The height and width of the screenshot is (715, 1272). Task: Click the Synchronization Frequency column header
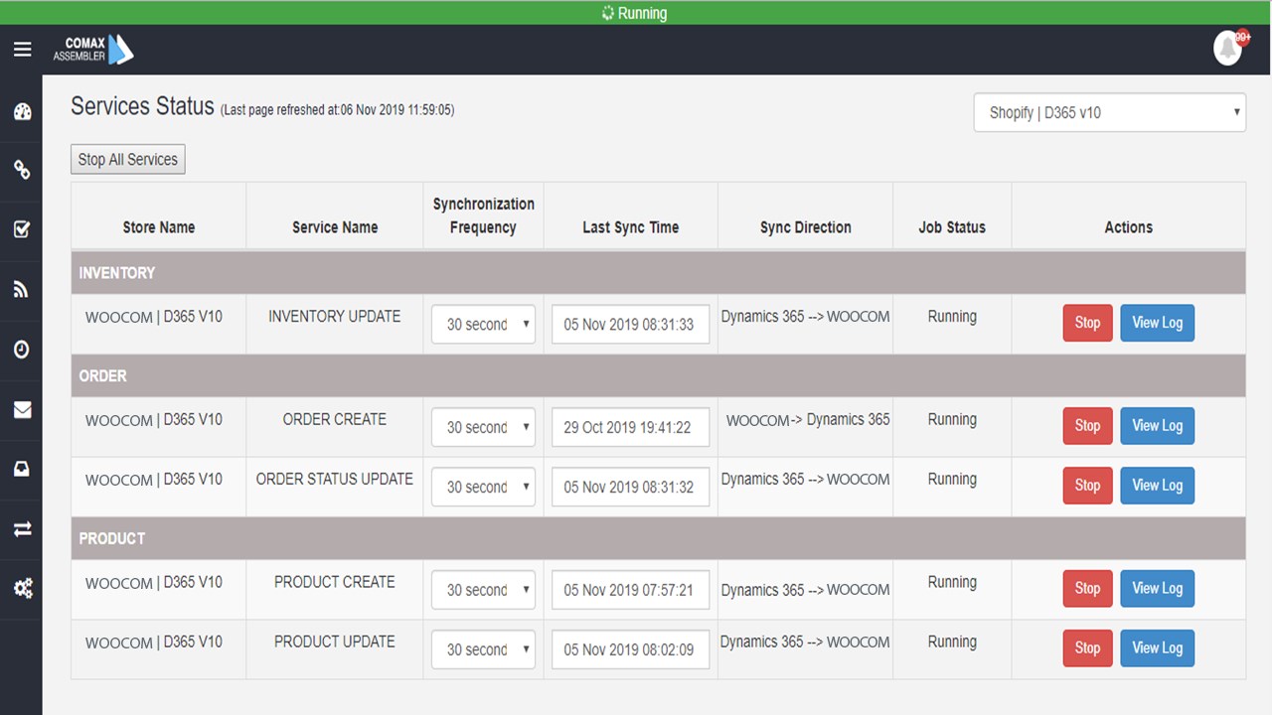point(484,215)
